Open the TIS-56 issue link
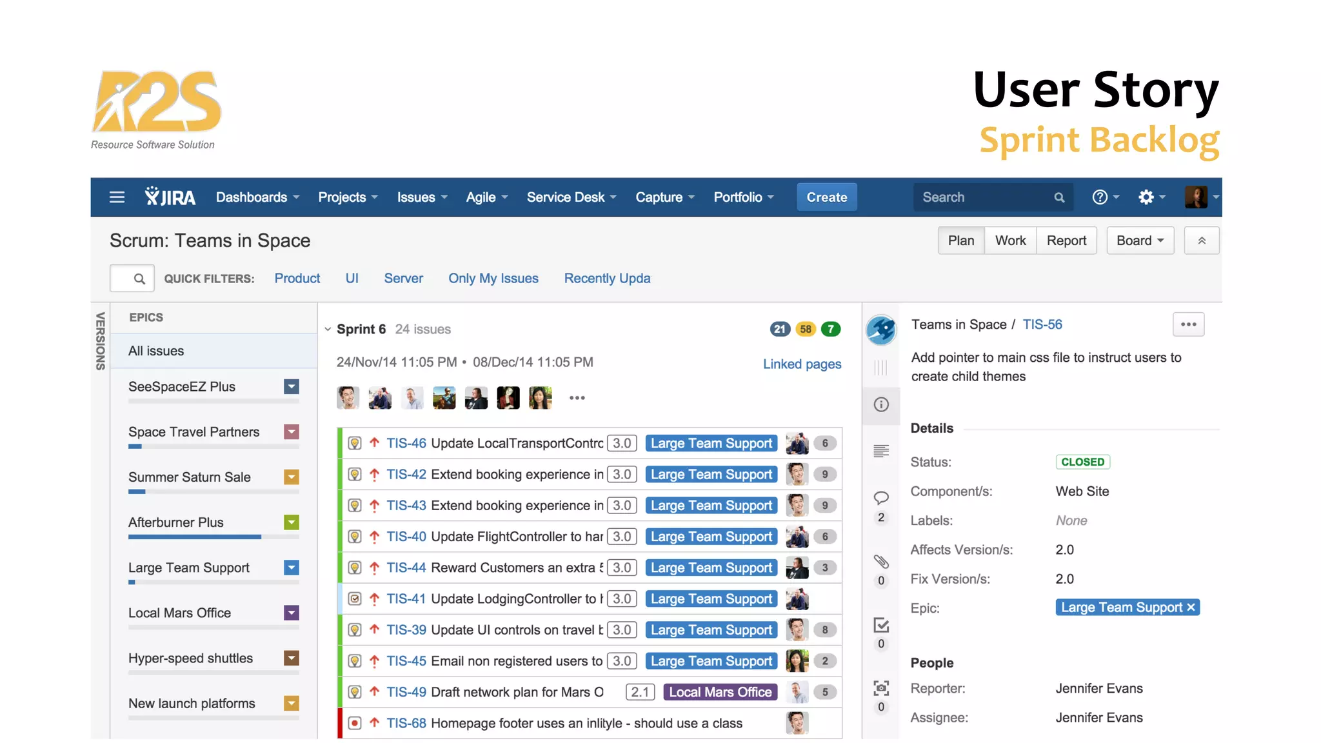Image resolution: width=1321 pixels, height=743 pixels. pyautogui.click(x=1042, y=324)
